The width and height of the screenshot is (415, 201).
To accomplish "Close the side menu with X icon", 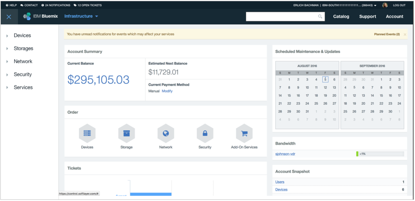I will point(9,17).
